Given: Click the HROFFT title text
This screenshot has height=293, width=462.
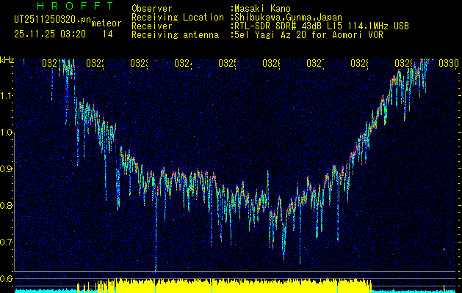Looking at the screenshot, I should pos(65,7).
